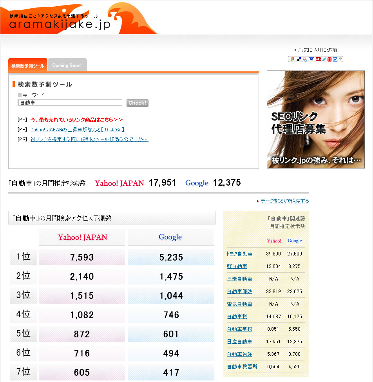This screenshot has height=382, width=373.
Task: Open related keyword 自動車教習所
Action: [x=242, y=367]
